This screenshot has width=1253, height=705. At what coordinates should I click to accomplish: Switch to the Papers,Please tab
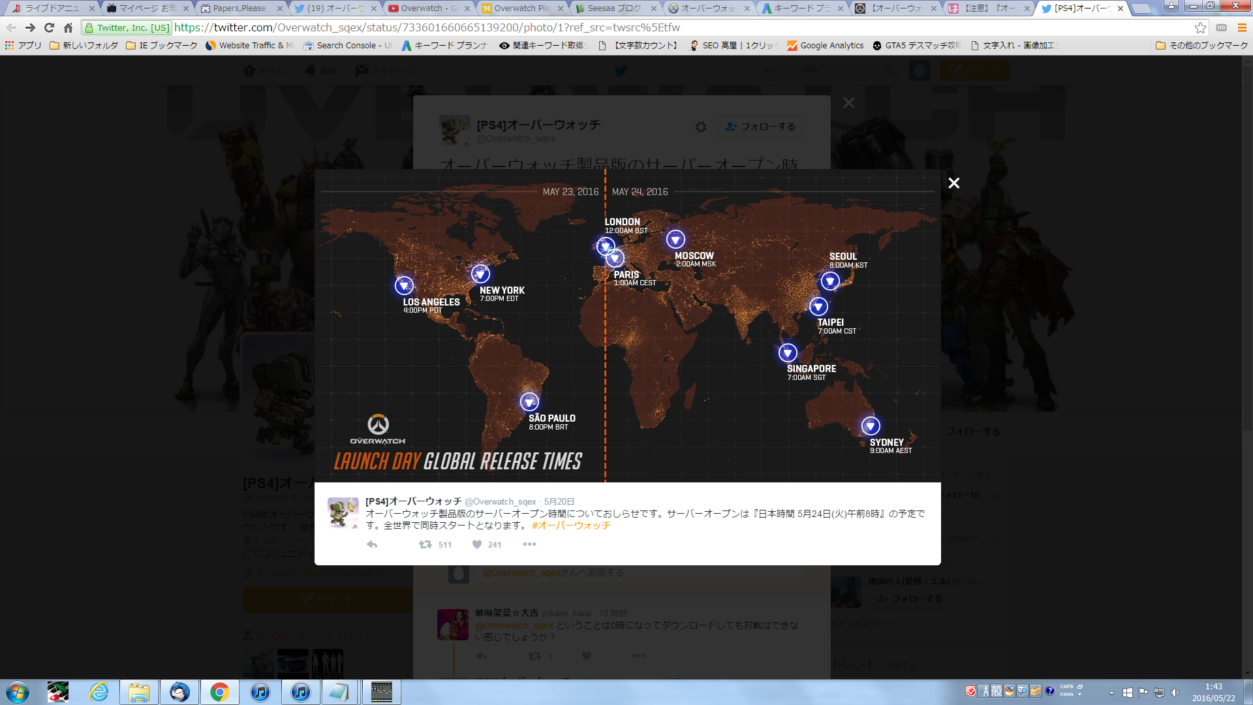(240, 8)
